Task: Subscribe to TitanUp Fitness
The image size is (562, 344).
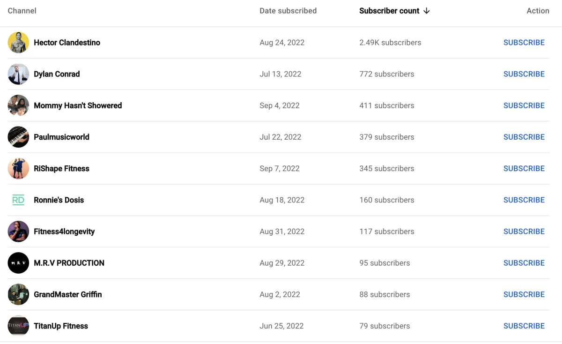Action: click(524, 326)
